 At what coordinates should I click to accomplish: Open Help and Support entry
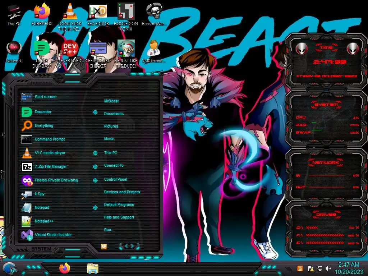click(x=119, y=217)
